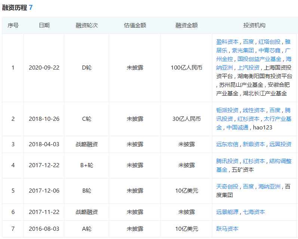The width and height of the screenshot is (298, 239).
Task: Click the 五矿资本 investor text
Action: point(243,170)
